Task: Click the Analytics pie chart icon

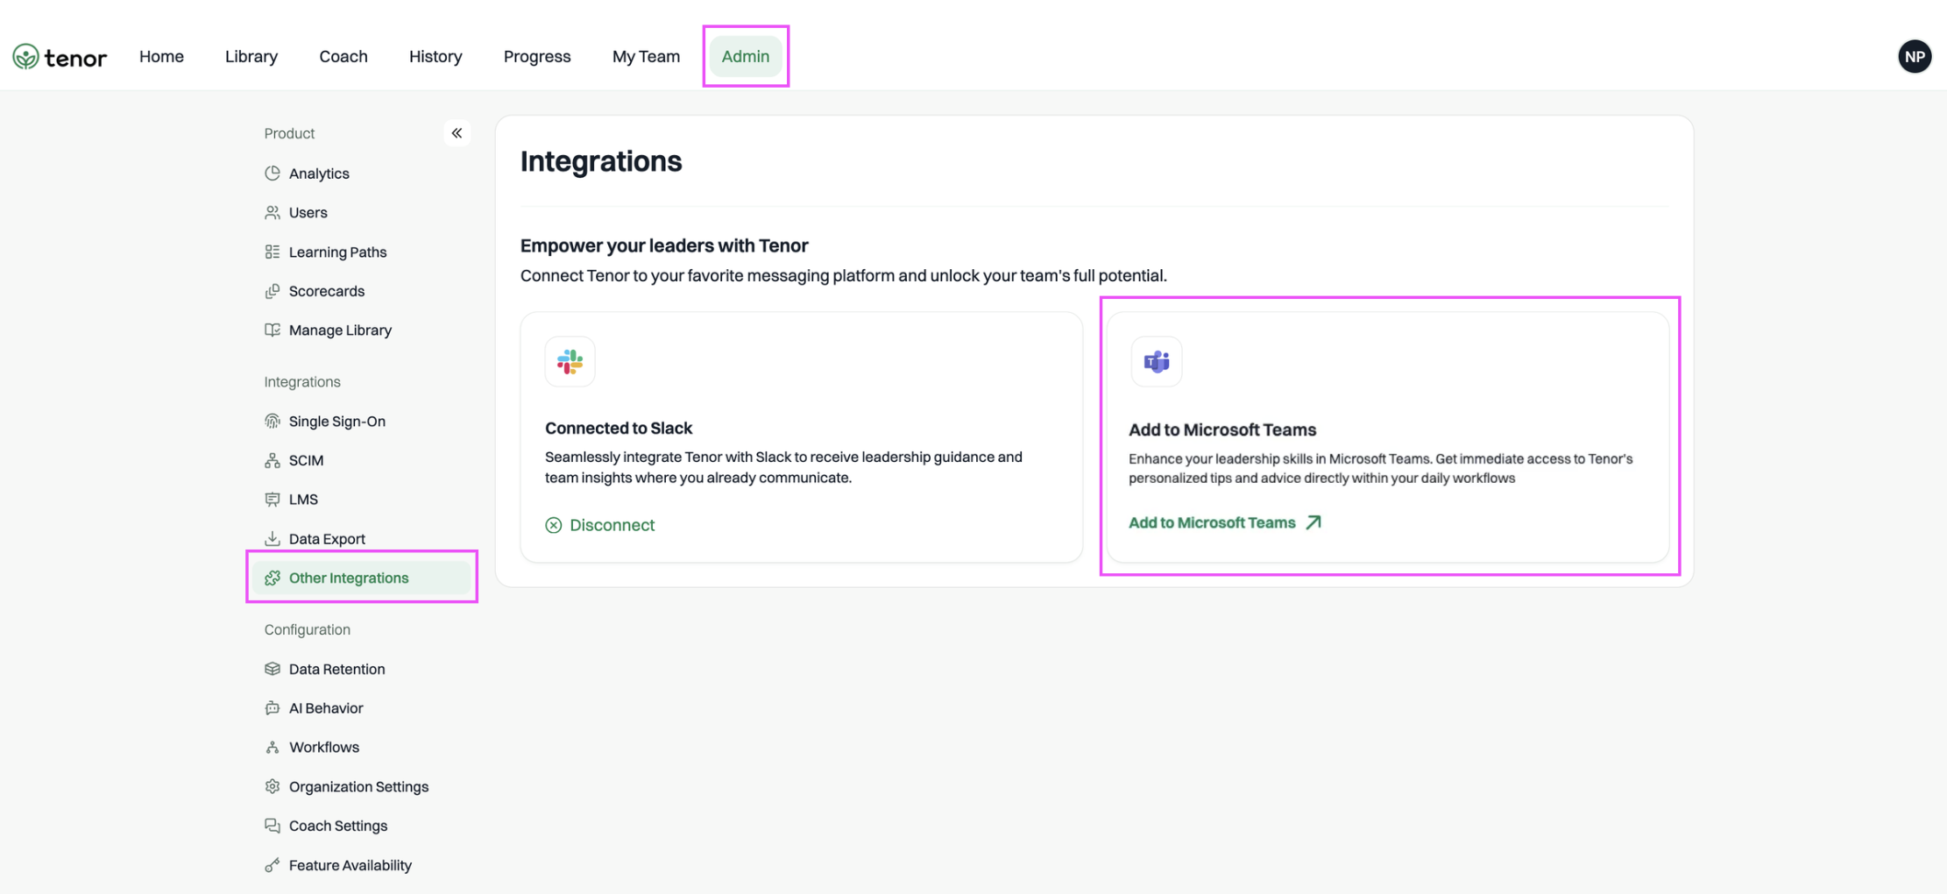Action: click(x=273, y=174)
